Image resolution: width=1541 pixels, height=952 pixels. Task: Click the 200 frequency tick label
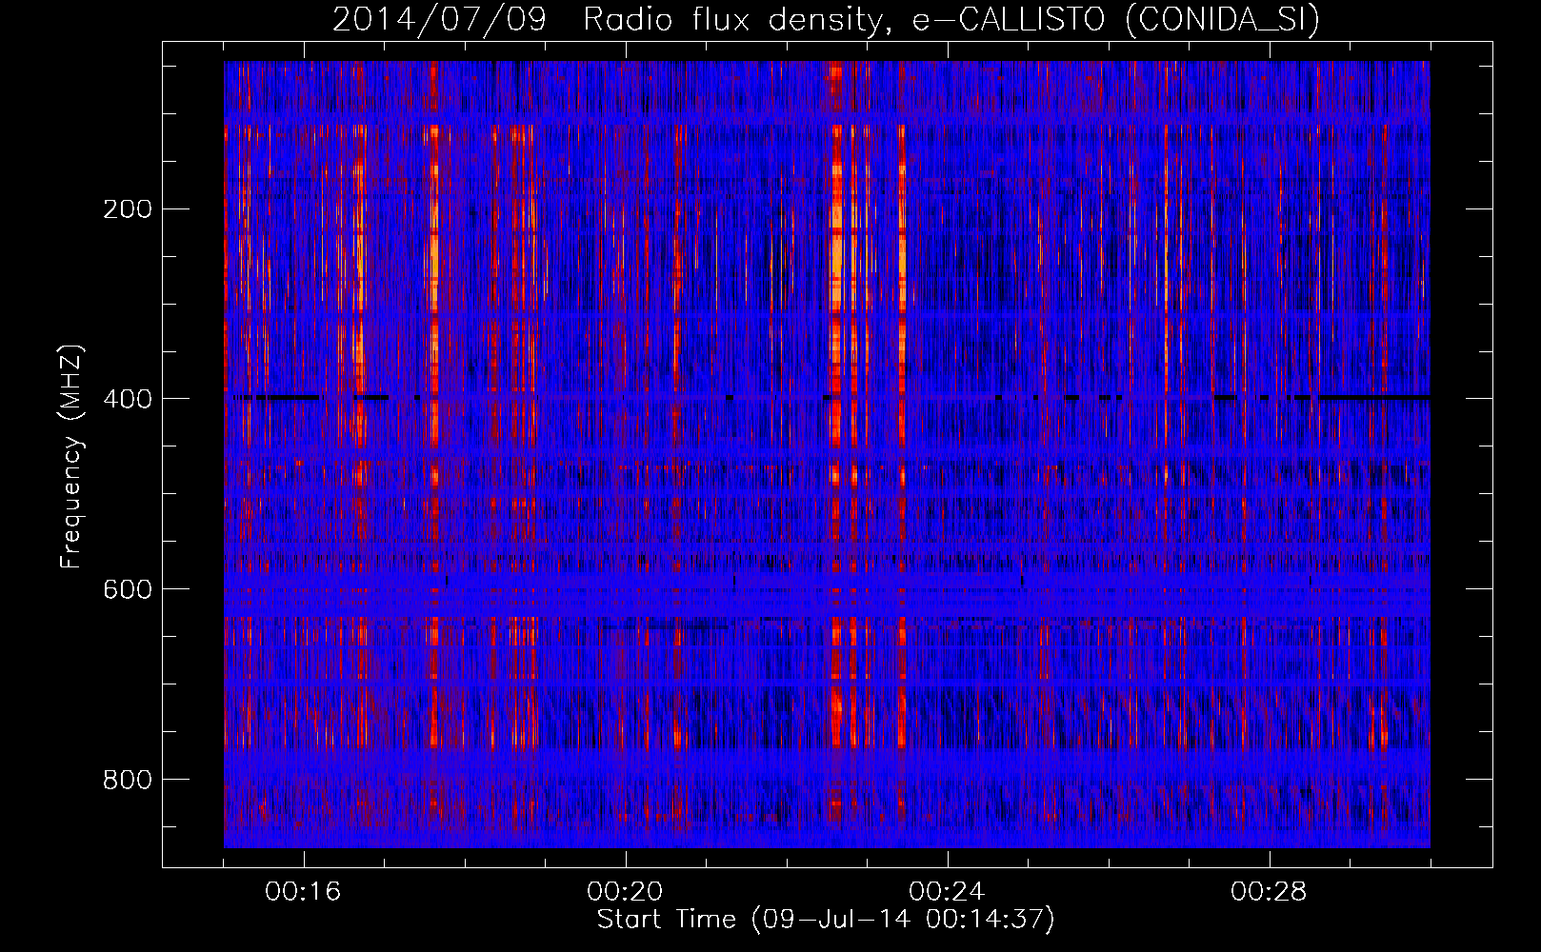click(x=127, y=209)
